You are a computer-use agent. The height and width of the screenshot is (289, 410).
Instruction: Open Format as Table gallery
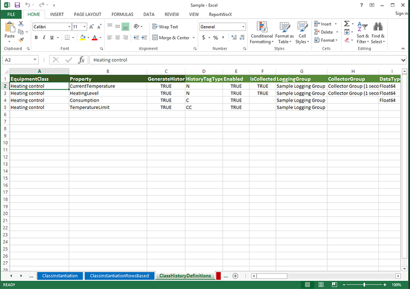pyautogui.click(x=284, y=32)
